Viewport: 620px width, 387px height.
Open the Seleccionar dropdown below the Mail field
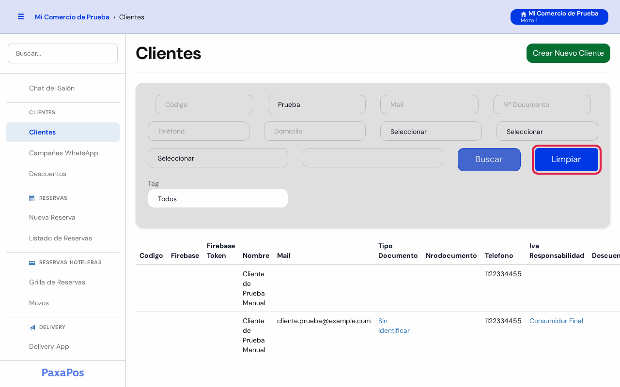pyautogui.click(x=431, y=131)
